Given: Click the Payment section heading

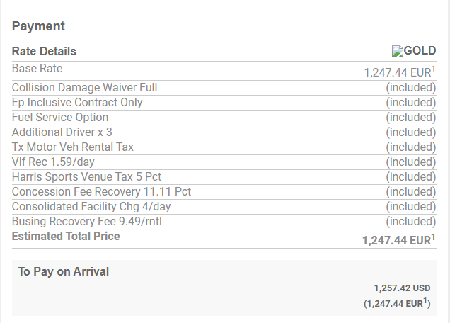Looking at the screenshot, I should click(x=38, y=26).
